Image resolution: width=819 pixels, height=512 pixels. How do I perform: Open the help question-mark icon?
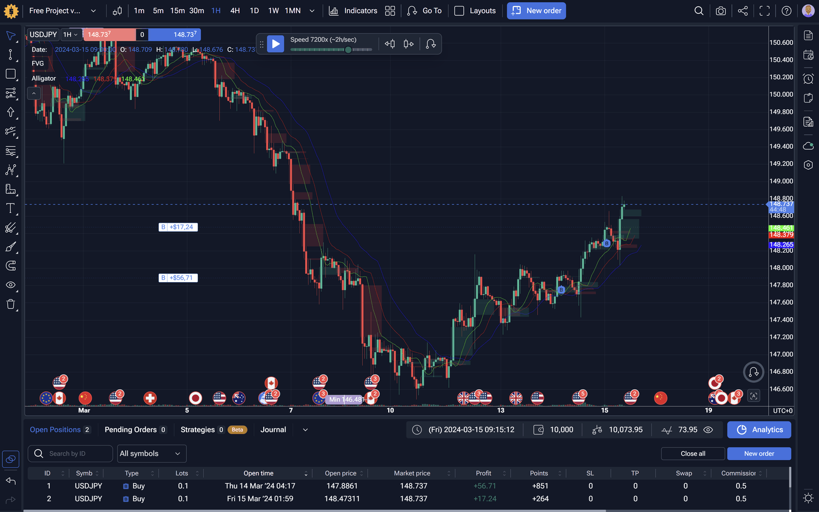click(x=786, y=11)
